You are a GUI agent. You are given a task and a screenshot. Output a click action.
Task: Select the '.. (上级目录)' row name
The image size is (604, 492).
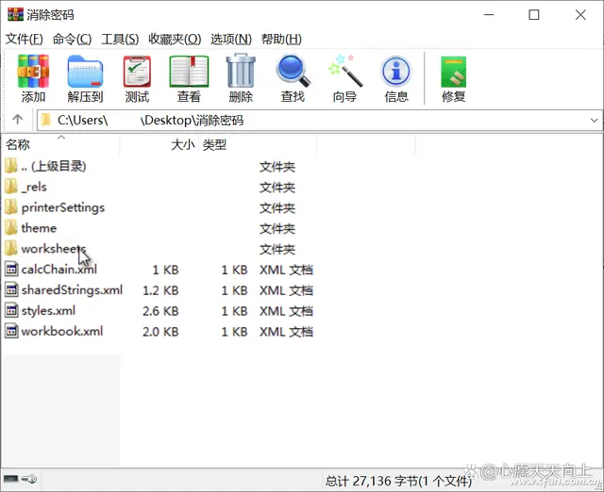point(54,166)
